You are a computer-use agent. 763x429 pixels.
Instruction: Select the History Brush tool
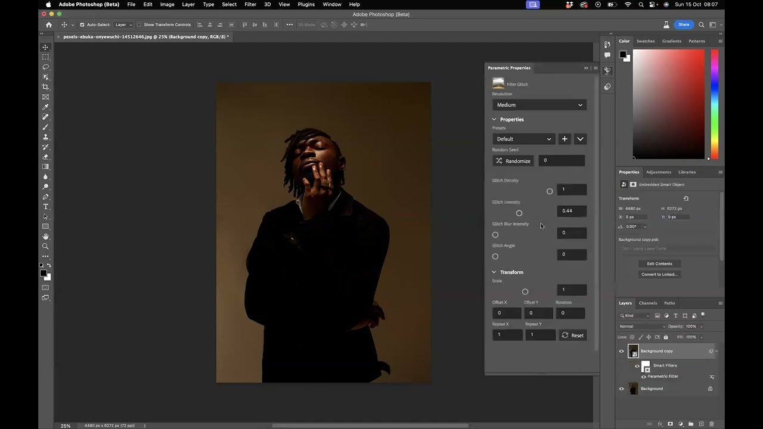pyautogui.click(x=45, y=147)
